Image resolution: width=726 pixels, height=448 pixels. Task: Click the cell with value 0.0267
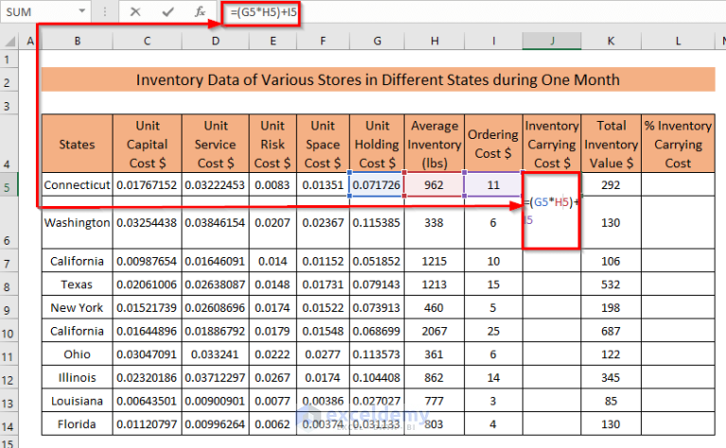click(x=273, y=377)
